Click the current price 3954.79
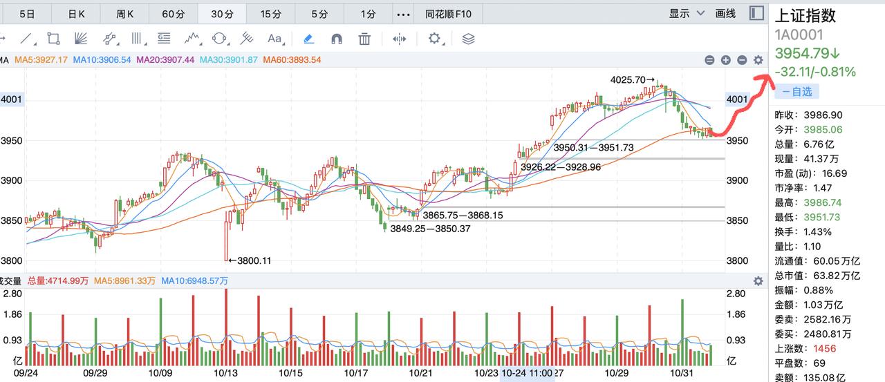 pyautogui.click(x=808, y=53)
